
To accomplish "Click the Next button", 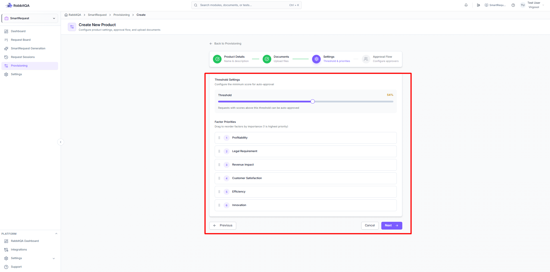I will (x=392, y=226).
